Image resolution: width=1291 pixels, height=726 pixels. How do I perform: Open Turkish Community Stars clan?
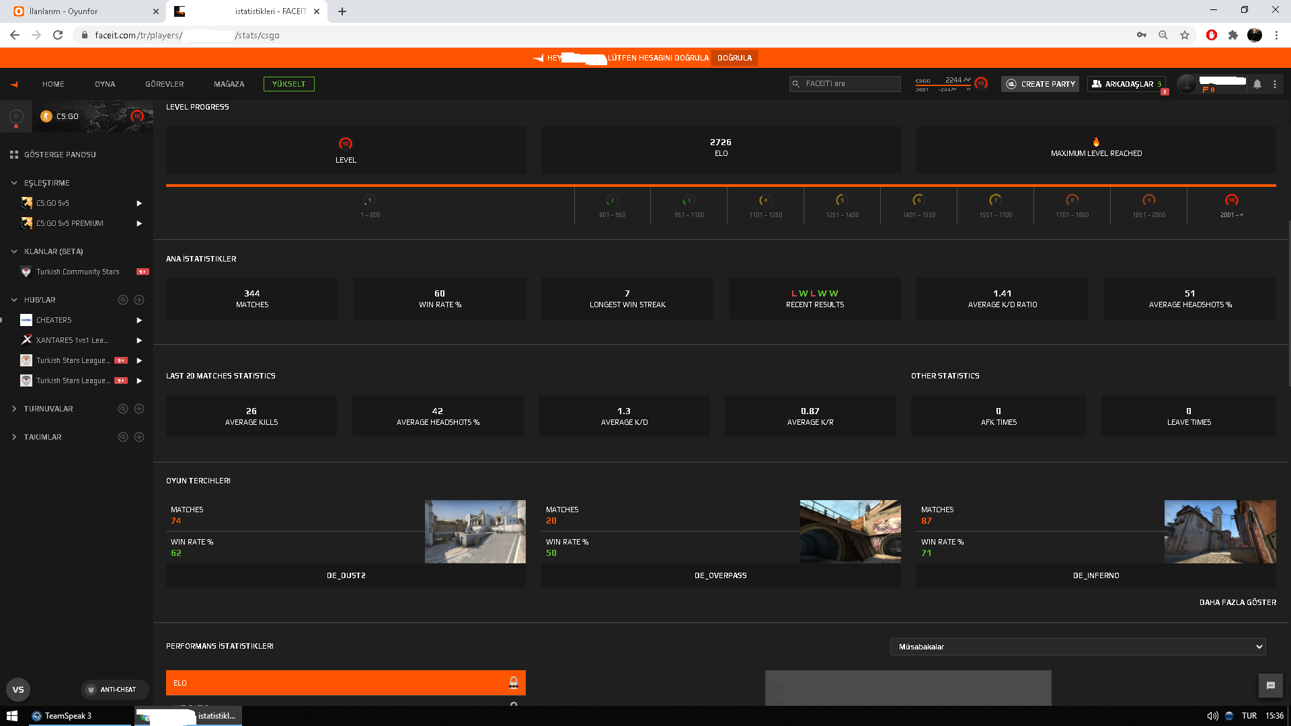click(77, 272)
